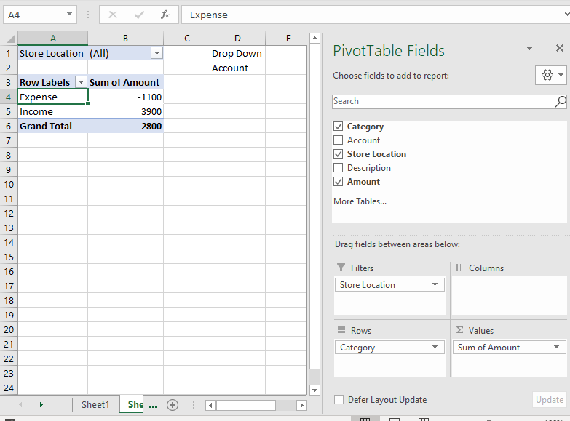The height and width of the screenshot is (421, 570).
Task: Enable Defer Layout Update checkbox
Action: [339, 400]
